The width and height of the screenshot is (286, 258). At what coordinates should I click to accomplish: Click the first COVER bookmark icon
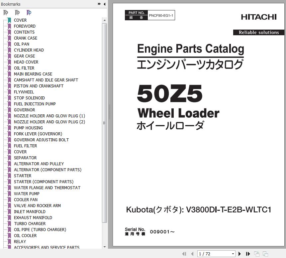pos(9,20)
